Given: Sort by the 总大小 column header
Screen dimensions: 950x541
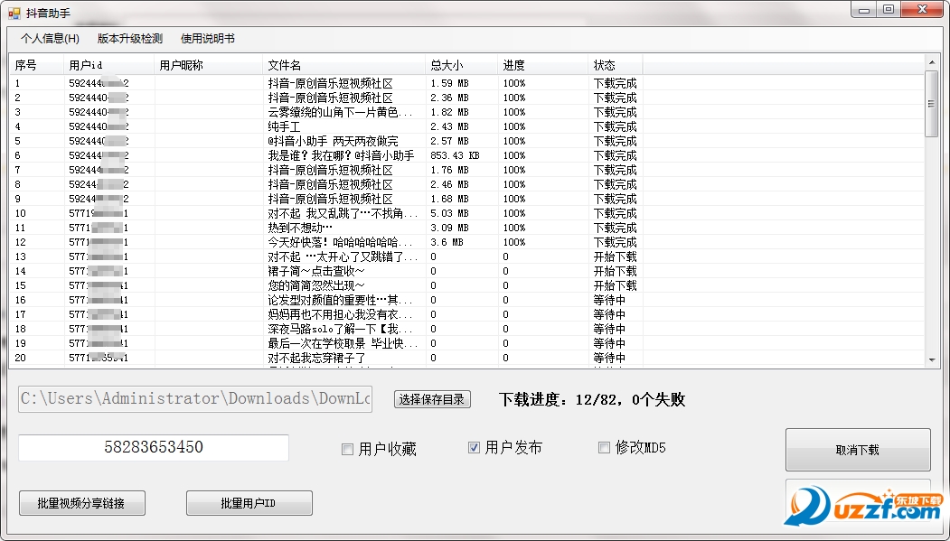Looking at the screenshot, I should [x=461, y=65].
